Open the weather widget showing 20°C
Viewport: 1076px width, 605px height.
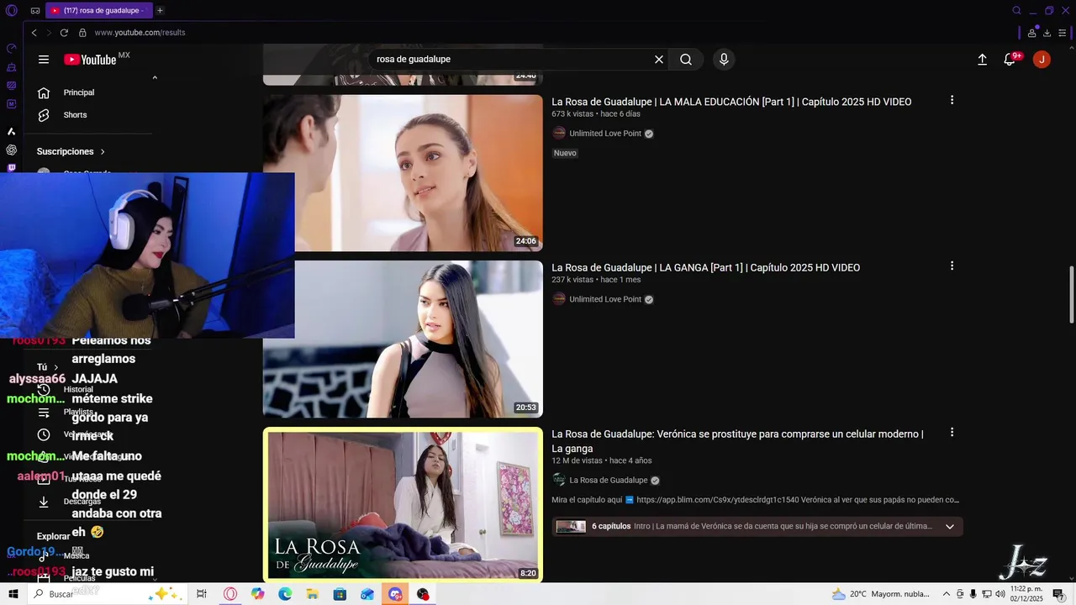click(x=880, y=594)
